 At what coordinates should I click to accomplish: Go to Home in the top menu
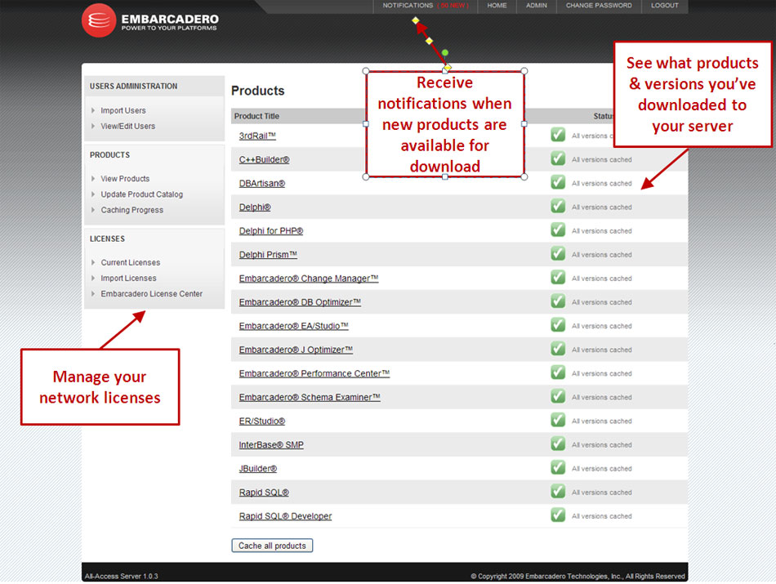coord(497,6)
